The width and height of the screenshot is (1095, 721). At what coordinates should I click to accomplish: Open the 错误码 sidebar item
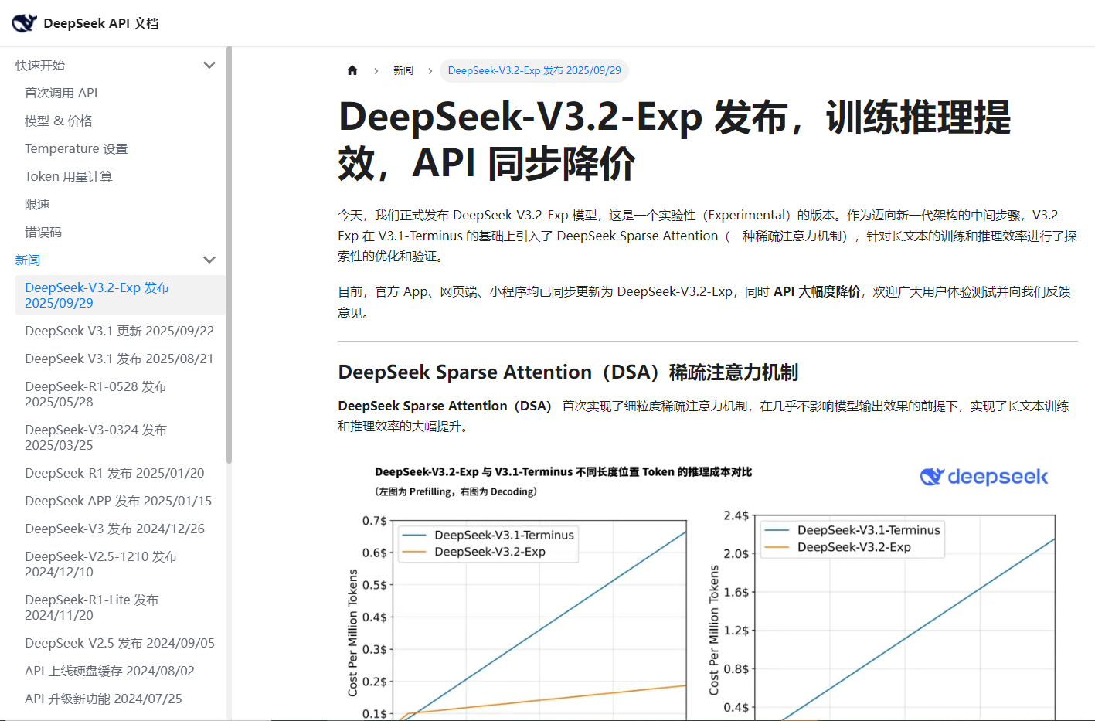tap(43, 232)
